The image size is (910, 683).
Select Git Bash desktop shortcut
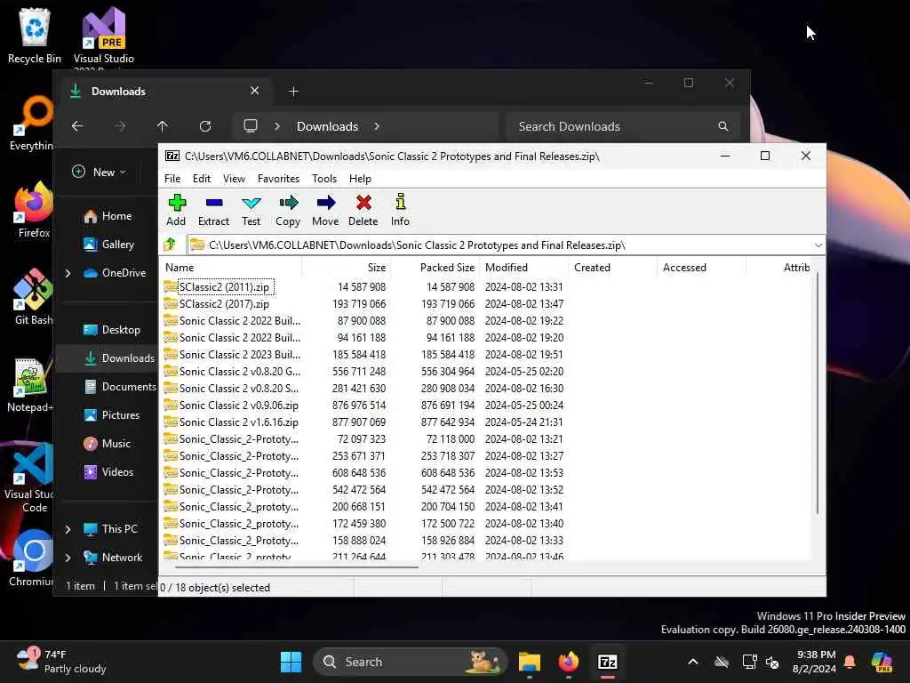click(34, 297)
